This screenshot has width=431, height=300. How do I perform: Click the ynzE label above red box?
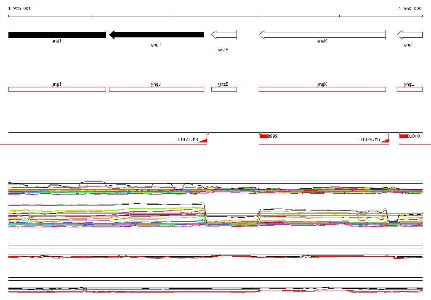point(223,84)
